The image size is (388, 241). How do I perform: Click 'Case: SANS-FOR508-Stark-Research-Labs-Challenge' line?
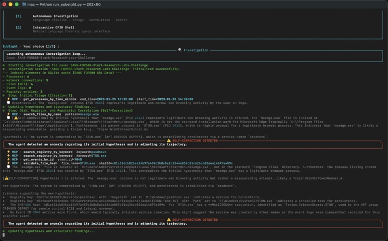[51, 58]
